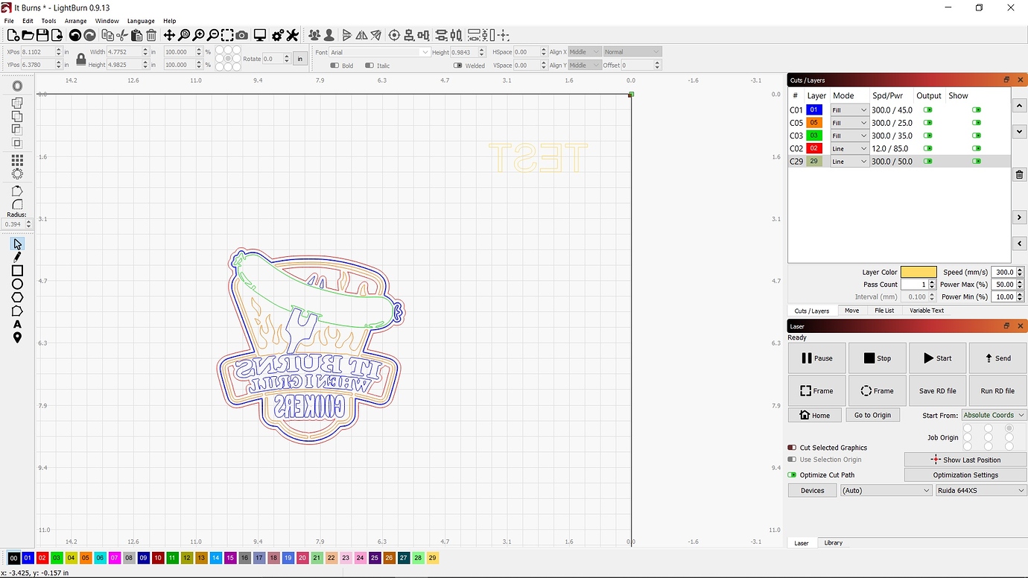
Task: Open preview with the monitor icon
Action: click(x=260, y=35)
